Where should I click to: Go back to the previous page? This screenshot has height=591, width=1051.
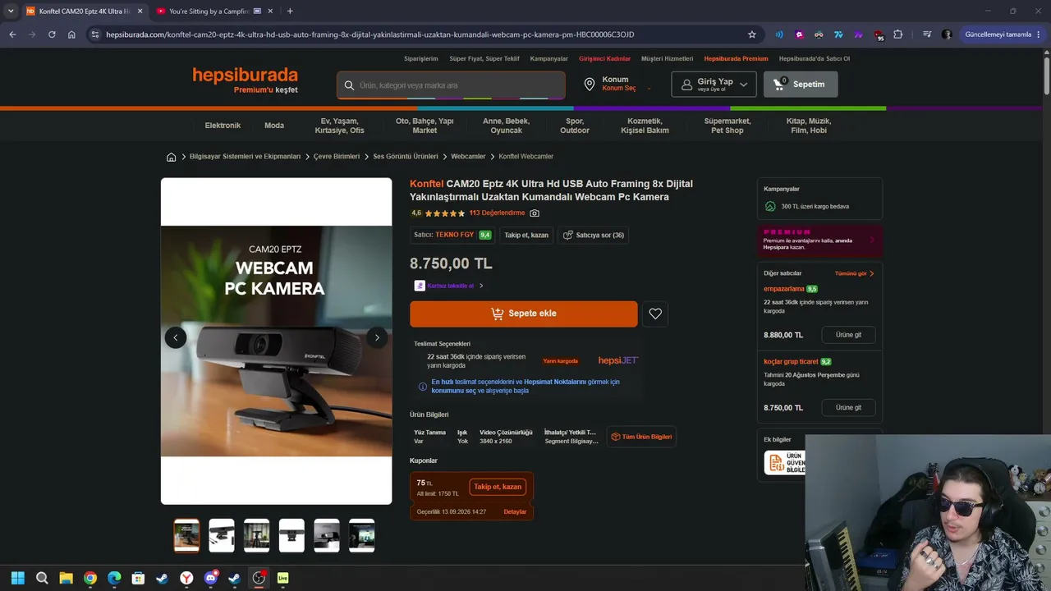[x=12, y=34]
